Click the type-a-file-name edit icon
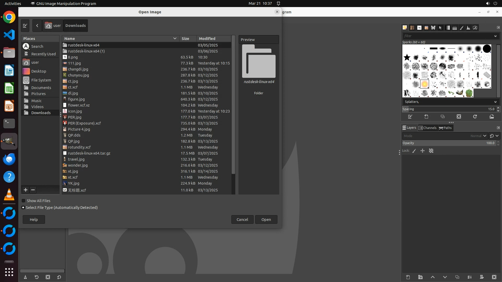The image size is (502, 282). click(x=25, y=26)
